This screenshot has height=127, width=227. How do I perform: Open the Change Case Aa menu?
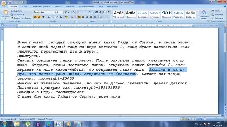pyautogui.click(x=61, y=17)
